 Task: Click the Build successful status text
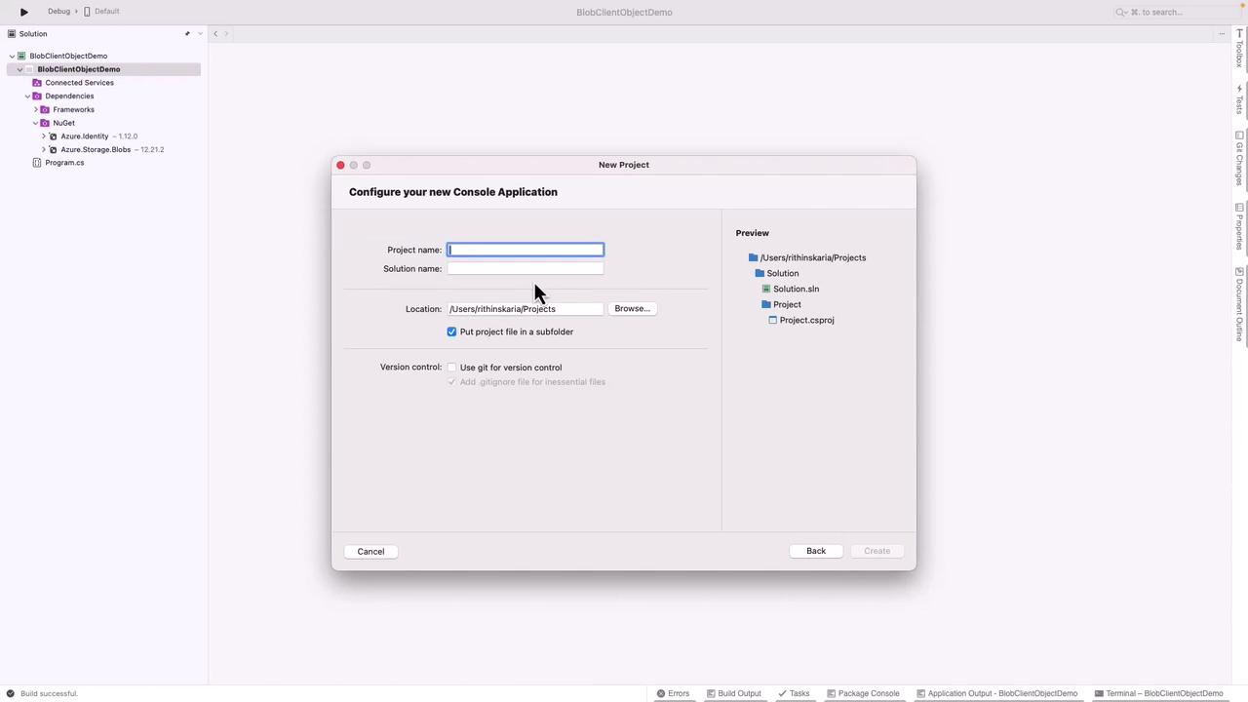pyautogui.click(x=49, y=694)
